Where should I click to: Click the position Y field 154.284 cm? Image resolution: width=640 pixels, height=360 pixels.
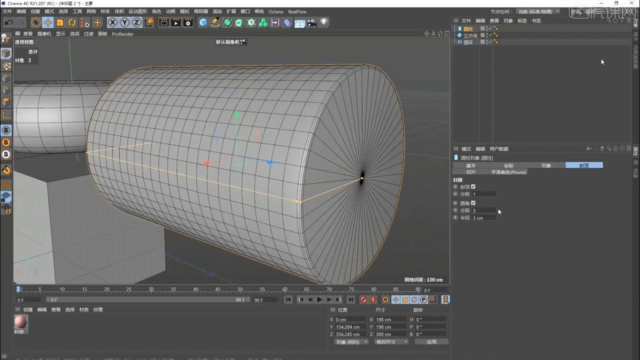point(351,327)
